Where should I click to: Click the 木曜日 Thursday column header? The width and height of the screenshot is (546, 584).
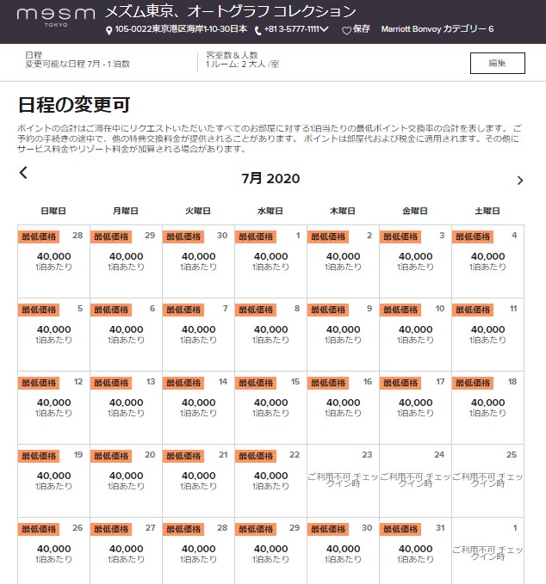point(343,212)
